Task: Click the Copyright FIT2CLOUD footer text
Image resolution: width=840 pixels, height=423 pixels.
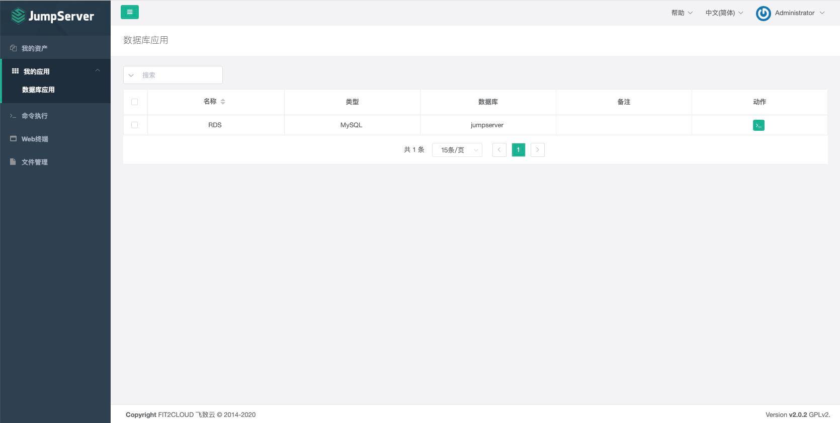Action: (191, 415)
